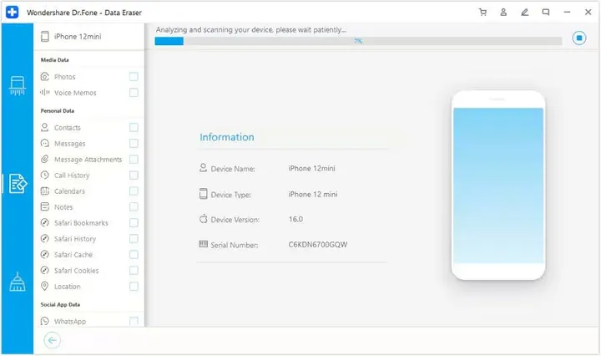Open the shopping cart icon
This screenshot has height=356, width=601.
(482, 13)
